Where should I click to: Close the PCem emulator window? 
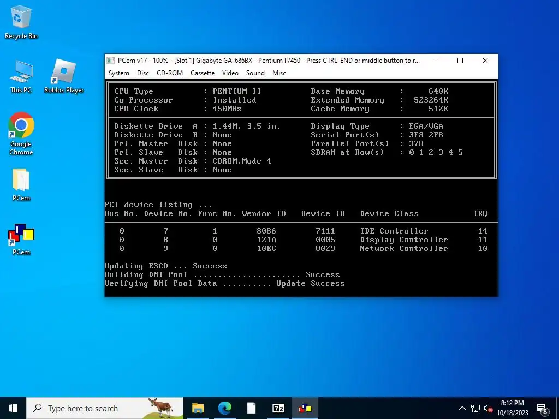pos(485,61)
